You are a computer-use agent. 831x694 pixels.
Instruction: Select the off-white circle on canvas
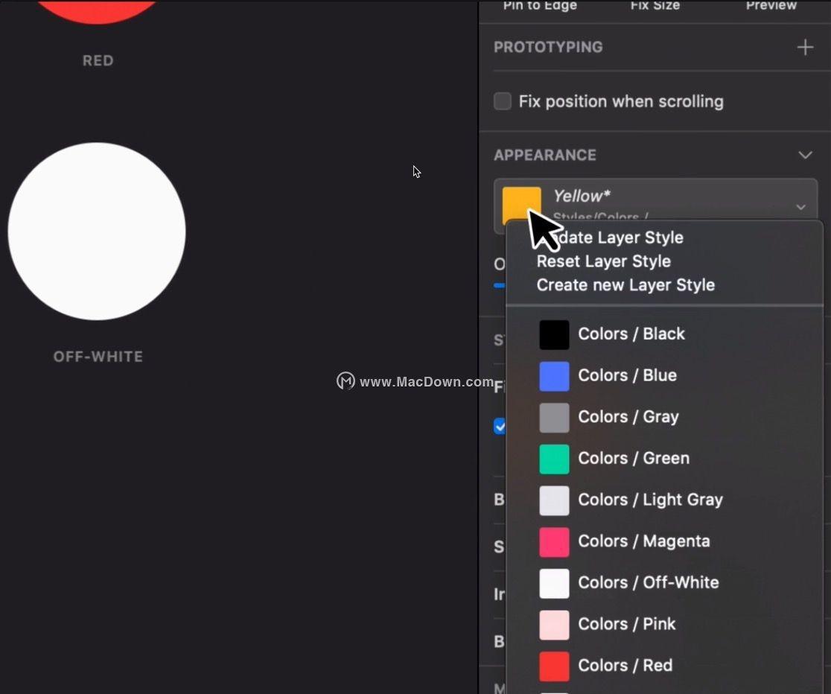pos(97,231)
